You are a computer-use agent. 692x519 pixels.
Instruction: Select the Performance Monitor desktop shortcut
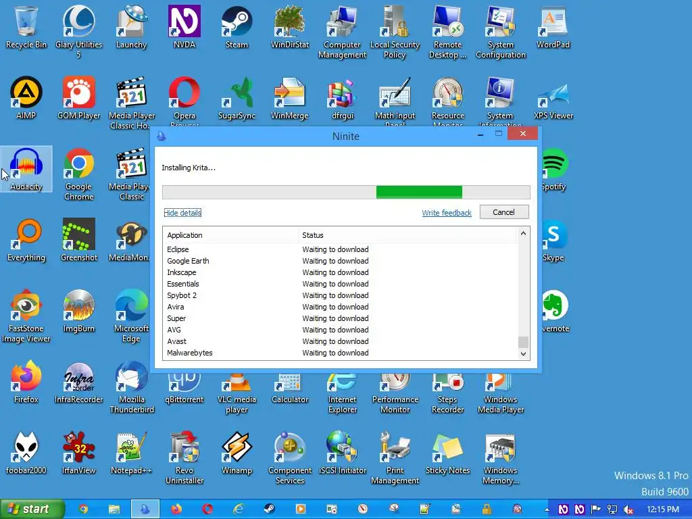coord(395,393)
